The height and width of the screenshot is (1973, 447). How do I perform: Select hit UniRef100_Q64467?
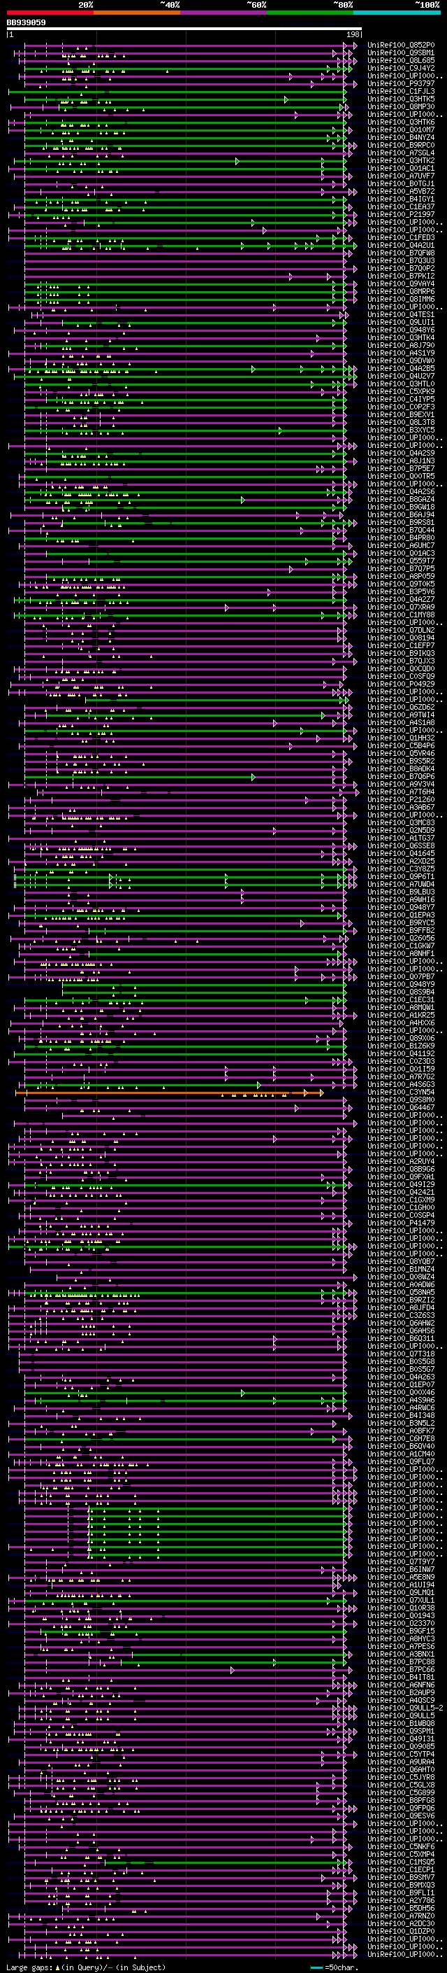[401, 1107]
